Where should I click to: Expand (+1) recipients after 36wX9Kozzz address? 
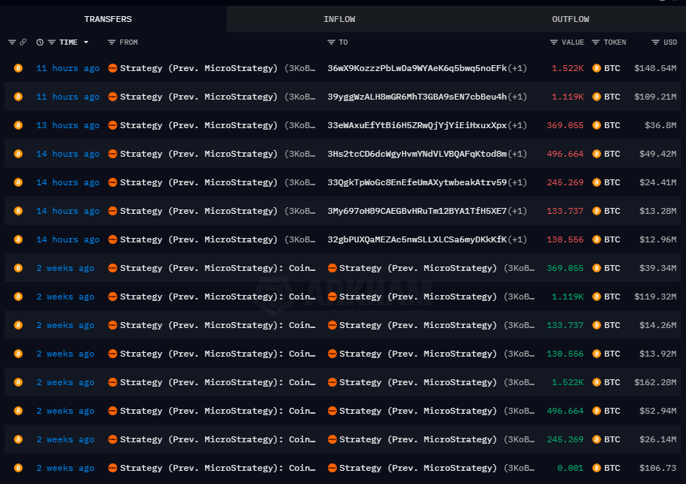(x=518, y=68)
